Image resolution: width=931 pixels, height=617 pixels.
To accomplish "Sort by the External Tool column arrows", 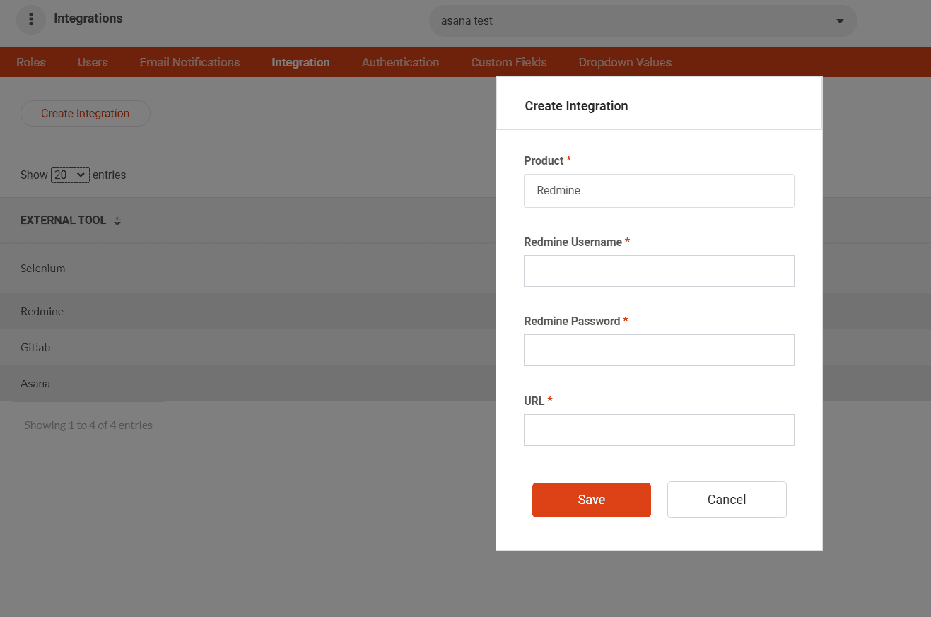I will click(117, 221).
